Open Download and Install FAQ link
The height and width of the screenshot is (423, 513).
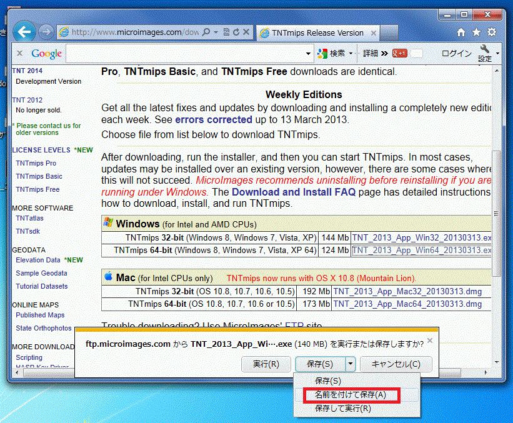click(x=294, y=192)
